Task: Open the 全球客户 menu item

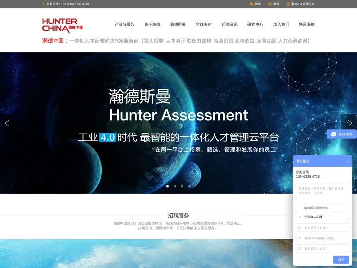Action: coord(204,24)
